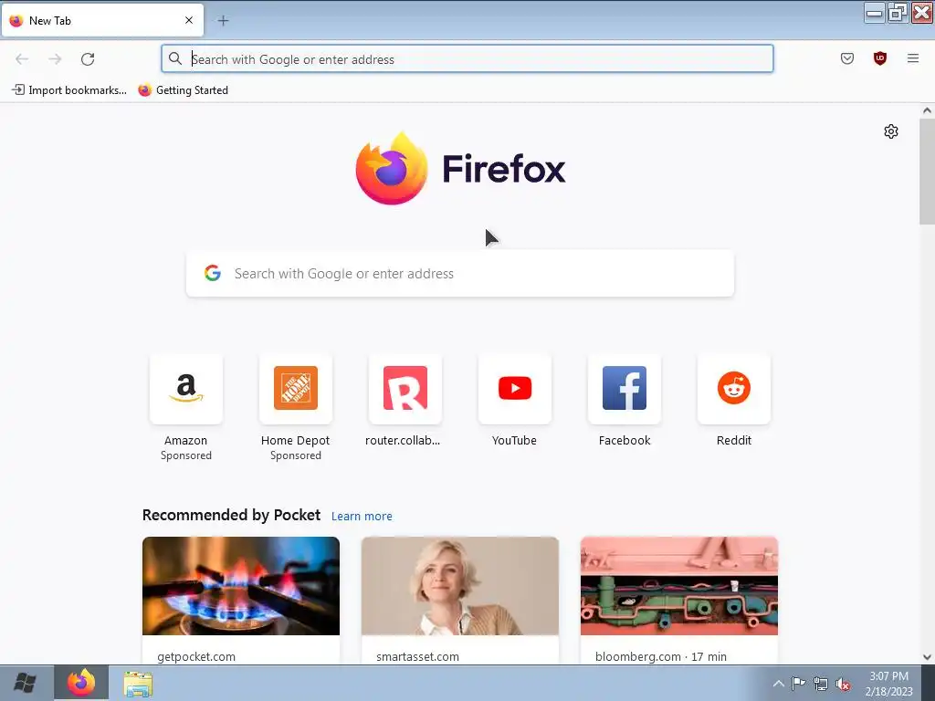
Task: Open the Windows Start menu
Action: pos(25,683)
